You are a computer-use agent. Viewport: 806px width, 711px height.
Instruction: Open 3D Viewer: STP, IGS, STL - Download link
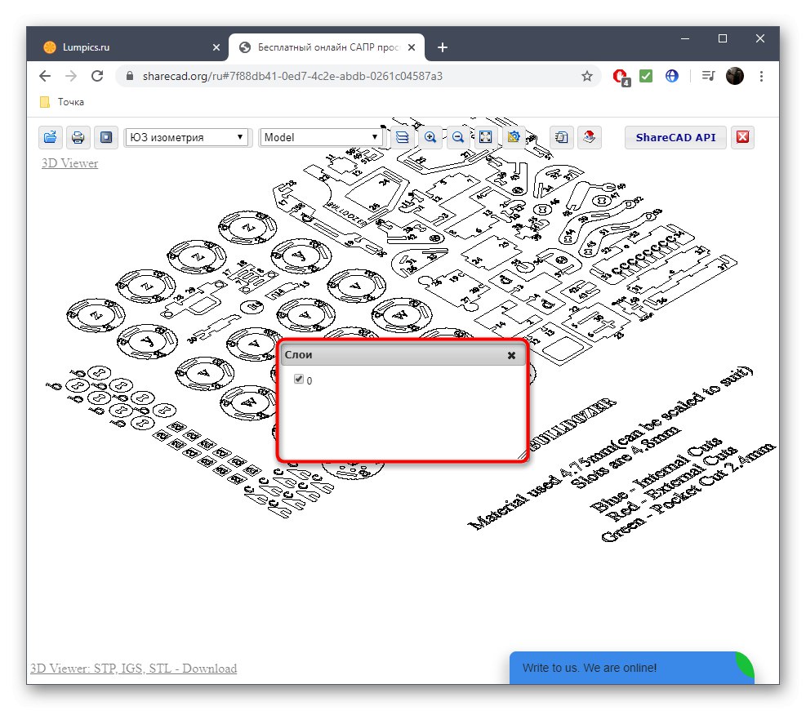pyautogui.click(x=134, y=669)
